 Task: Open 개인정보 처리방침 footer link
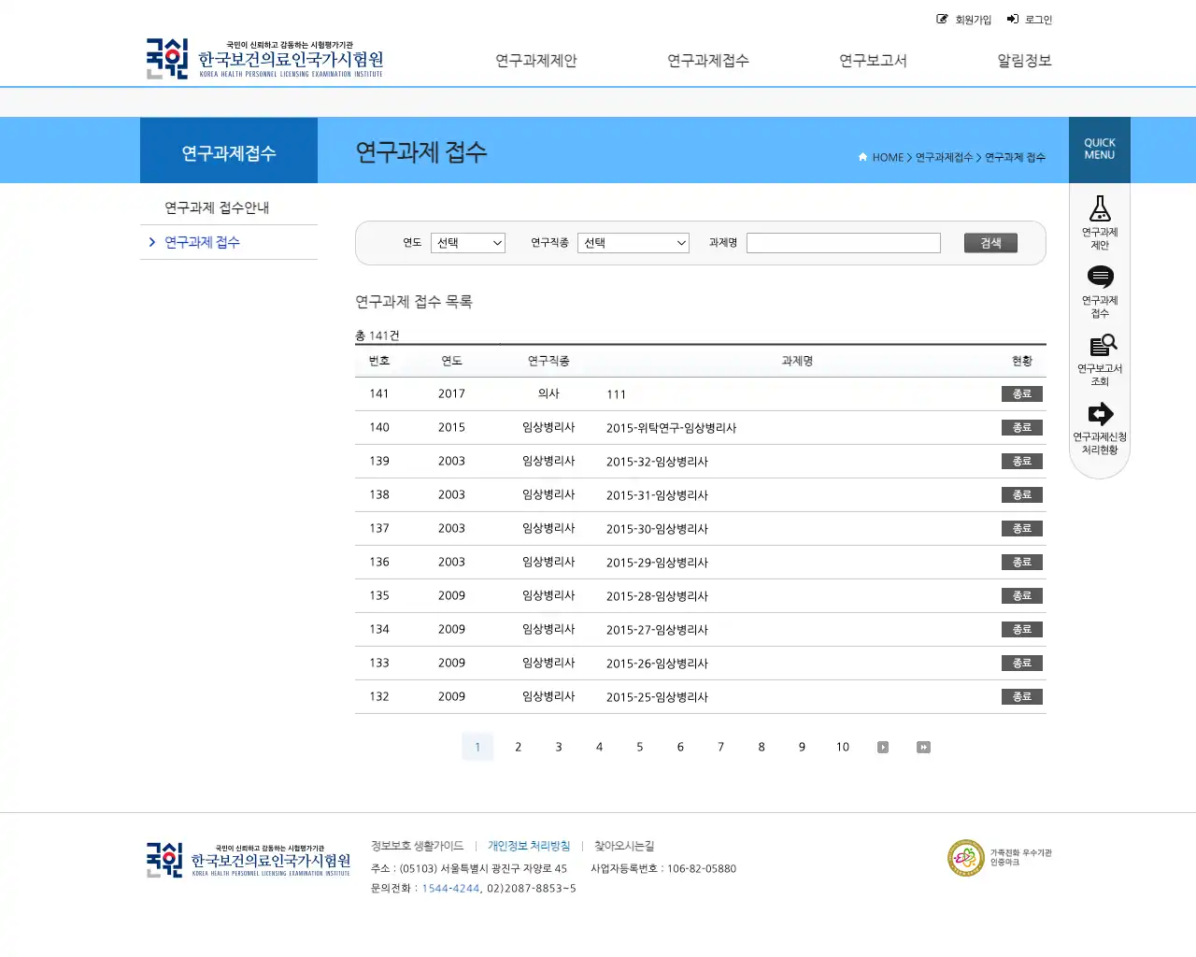(529, 846)
